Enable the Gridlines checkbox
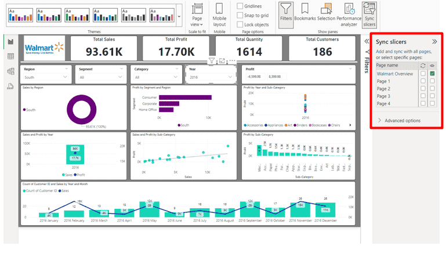 click(x=240, y=6)
